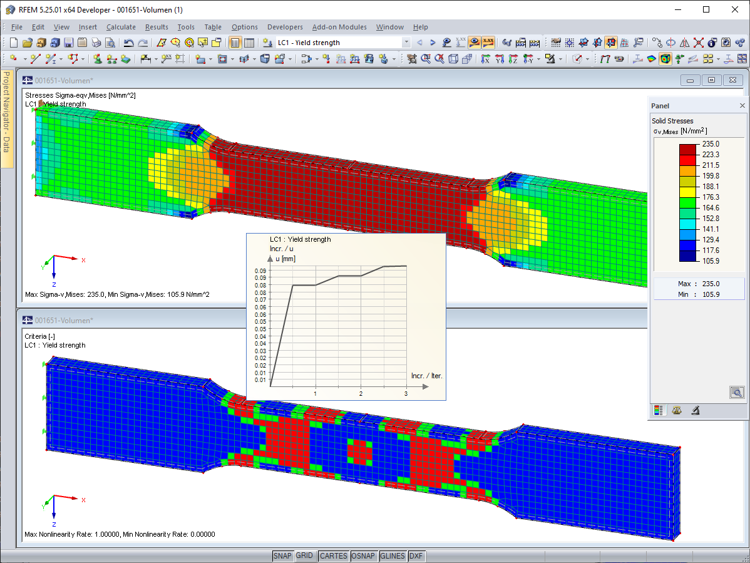750x563 pixels.
Task: Enable OSNAP object snapping
Action: point(364,555)
